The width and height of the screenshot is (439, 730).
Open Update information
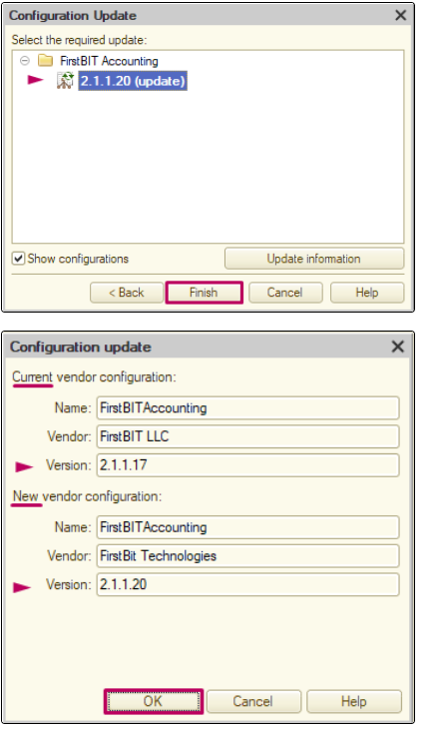(x=314, y=259)
